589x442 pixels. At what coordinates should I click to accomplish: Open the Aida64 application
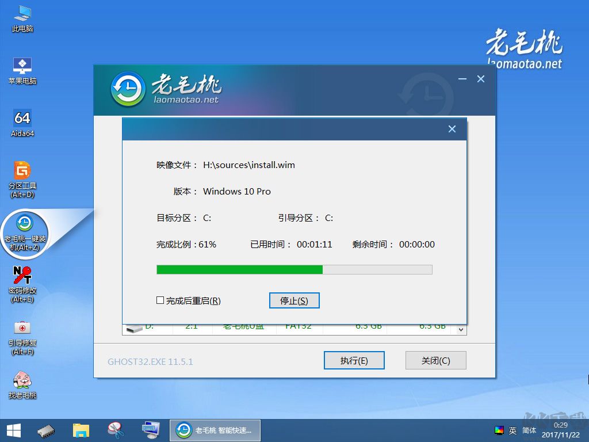22,121
